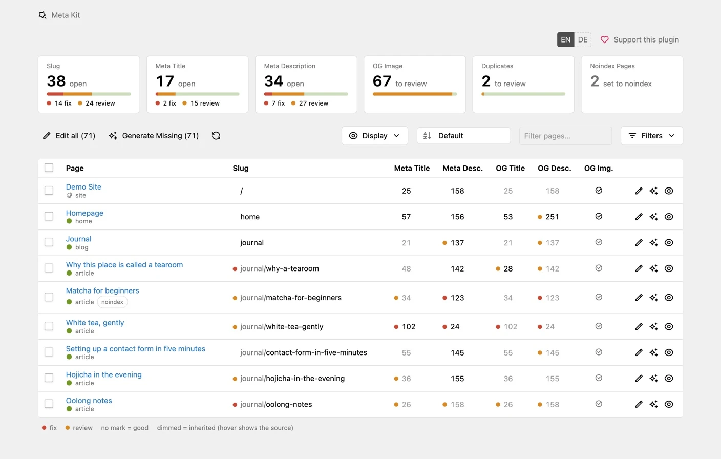This screenshot has width=721, height=459.
Task: Click the Meta Kit logo icon
Action: coord(43,15)
